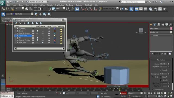This screenshot has height=98, width=174.
Task: Open the application menu logo button
Action: coord(2,3)
